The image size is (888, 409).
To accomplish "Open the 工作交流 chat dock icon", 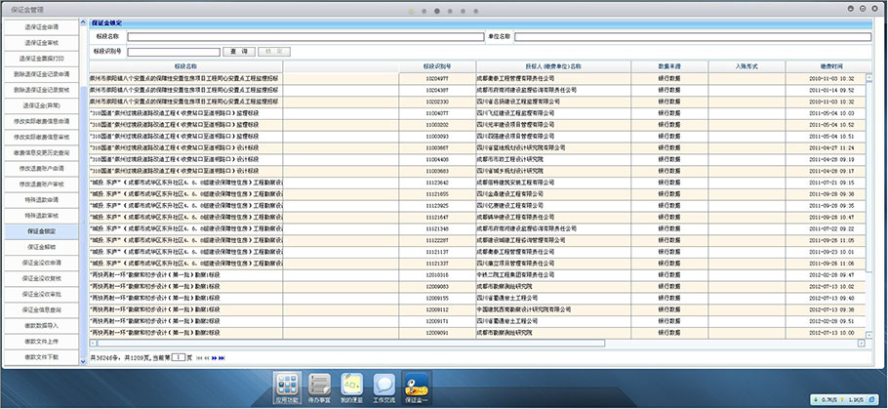I will 383,389.
